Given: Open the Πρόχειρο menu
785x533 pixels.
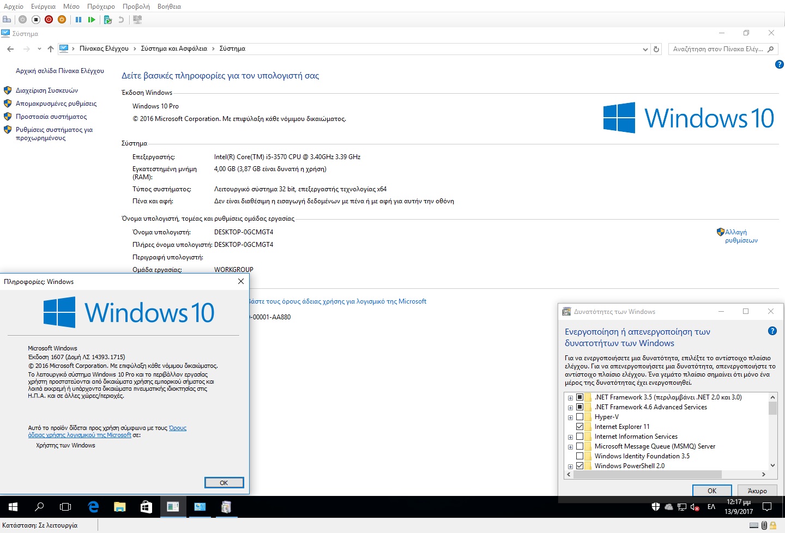Looking at the screenshot, I should 101,7.
